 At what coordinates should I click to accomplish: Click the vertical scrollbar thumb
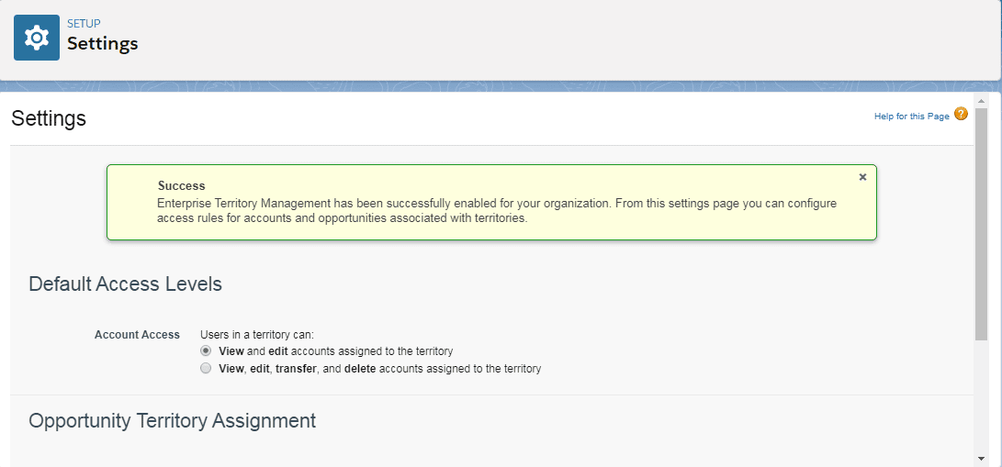pyautogui.click(x=981, y=224)
